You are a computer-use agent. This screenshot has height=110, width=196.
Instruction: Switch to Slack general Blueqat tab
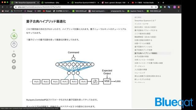115,3
